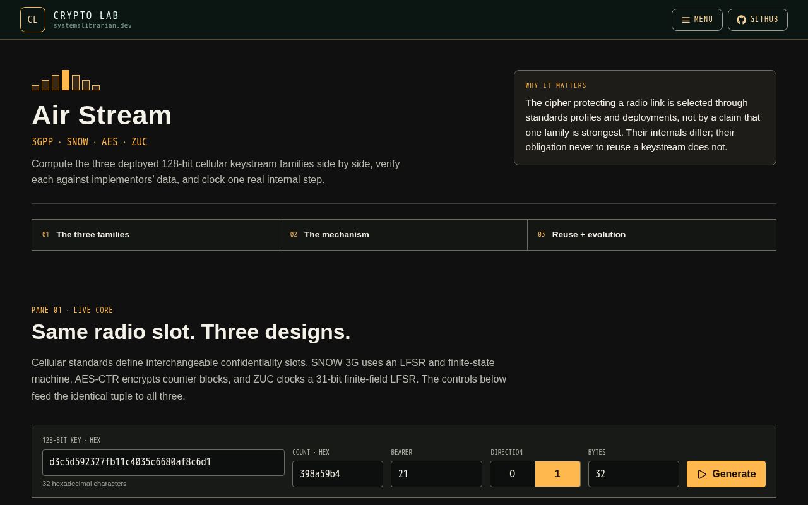Click the Bytes input field
Screen dimensions: 808x505
(x=634, y=474)
